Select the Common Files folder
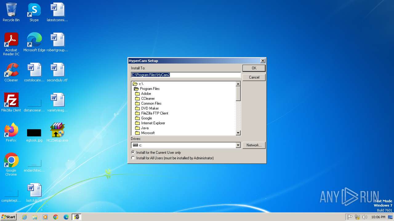This screenshot has width=394, height=221. 148,103
